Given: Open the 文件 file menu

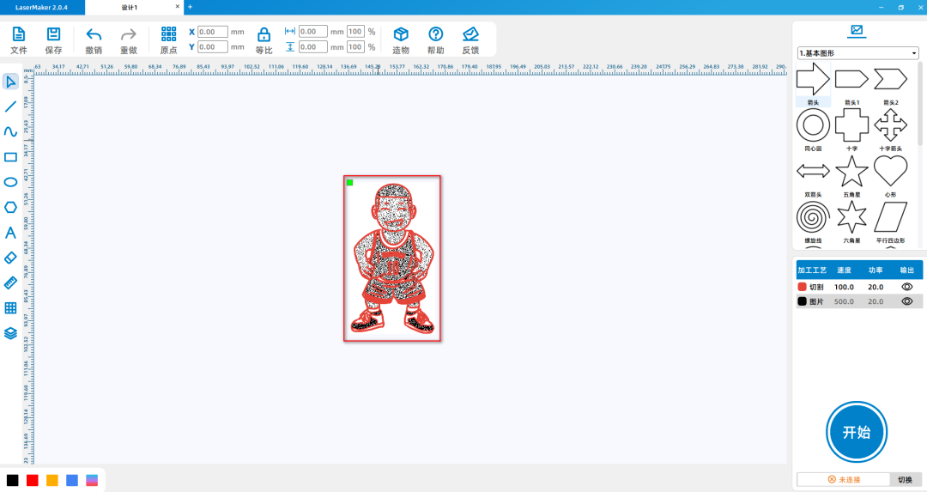Looking at the screenshot, I should click(x=18, y=39).
